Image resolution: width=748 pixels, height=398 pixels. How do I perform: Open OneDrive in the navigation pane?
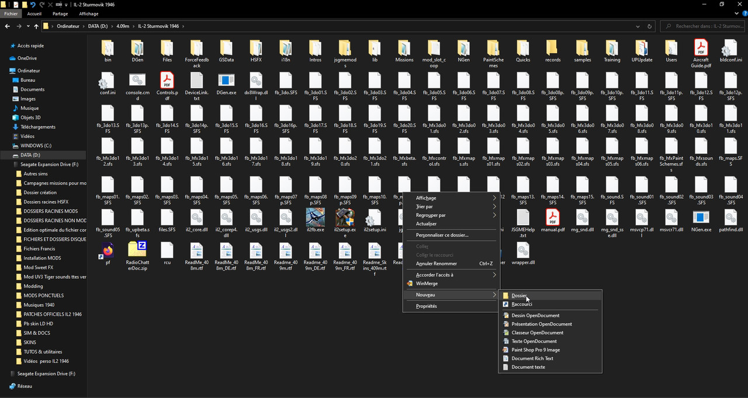pos(27,58)
